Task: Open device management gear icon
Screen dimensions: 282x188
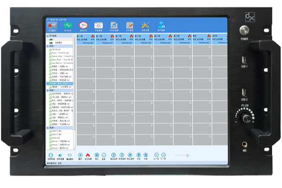Action: [99, 24]
